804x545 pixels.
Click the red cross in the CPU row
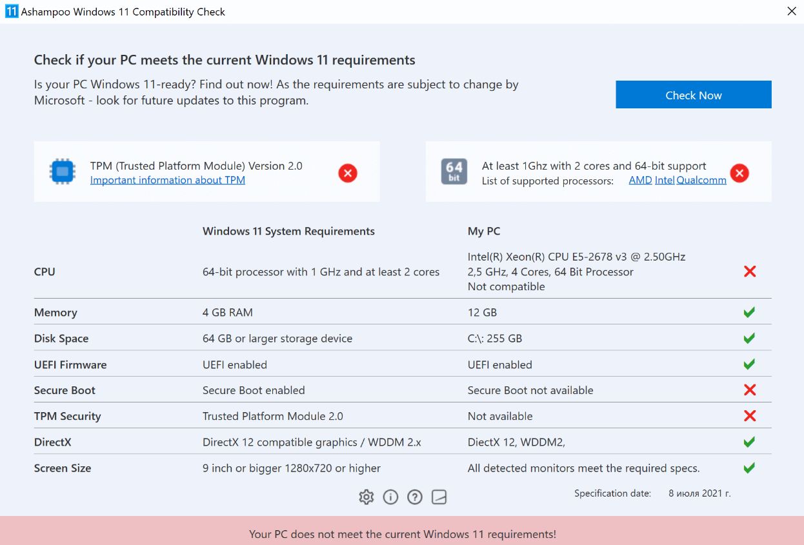coord(750,272)
